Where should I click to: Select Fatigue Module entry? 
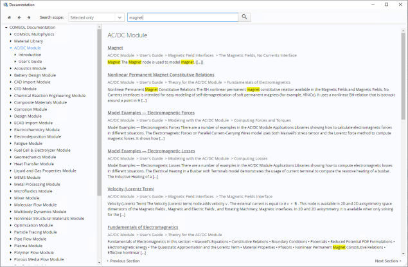pyautogui.click(x=28, y=143)
